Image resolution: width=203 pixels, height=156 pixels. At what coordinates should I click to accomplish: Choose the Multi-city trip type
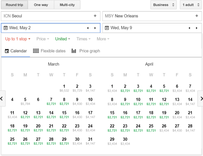(x=67, y=5)
